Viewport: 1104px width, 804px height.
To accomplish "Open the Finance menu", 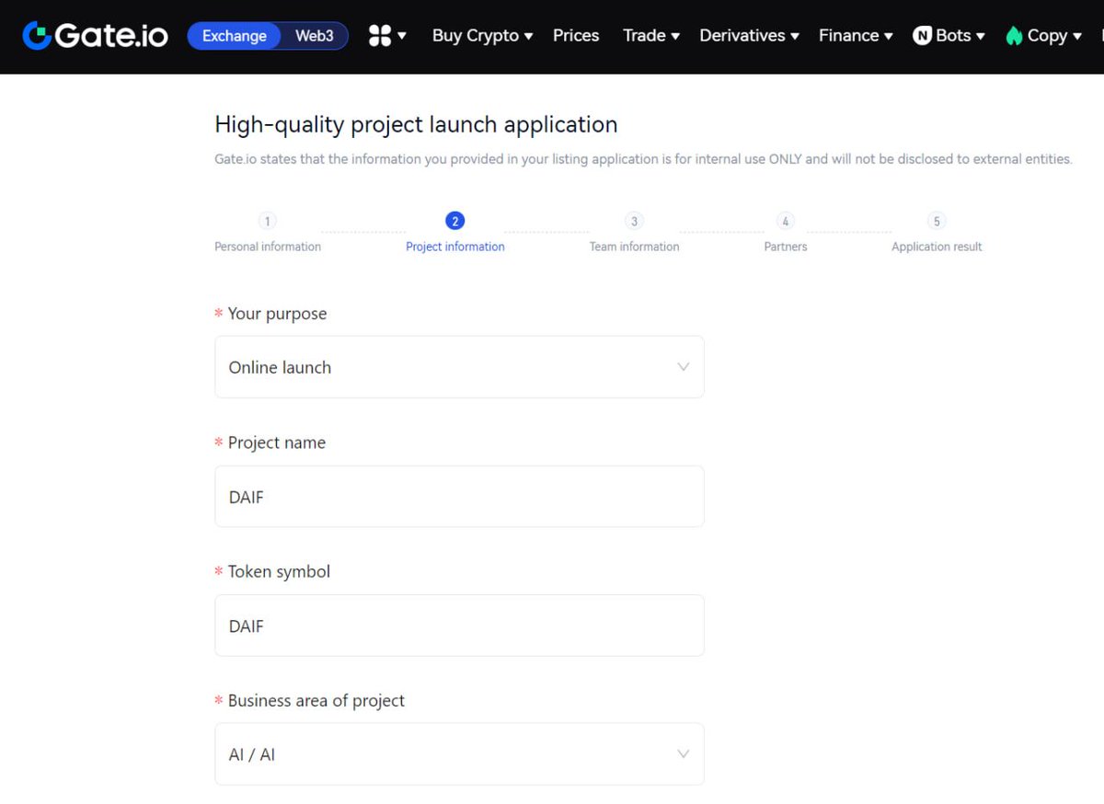I will 856,36.
